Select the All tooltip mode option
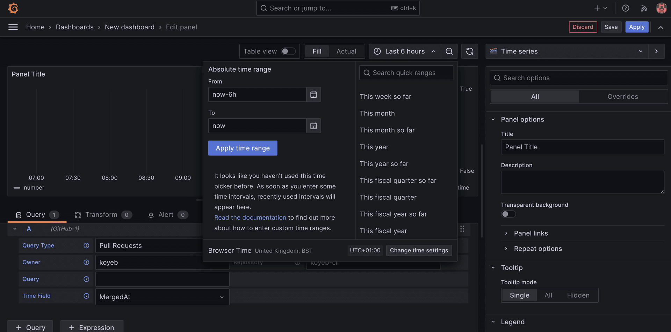Viewport: 671px width, 332px height. tap(548, 295)
